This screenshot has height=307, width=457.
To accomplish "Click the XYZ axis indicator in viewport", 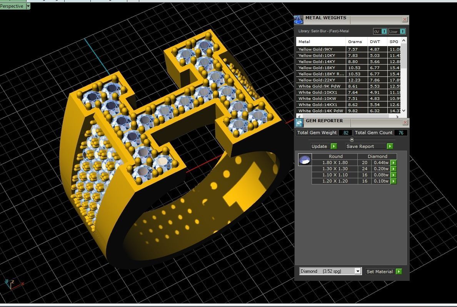I will coord(13,285).
